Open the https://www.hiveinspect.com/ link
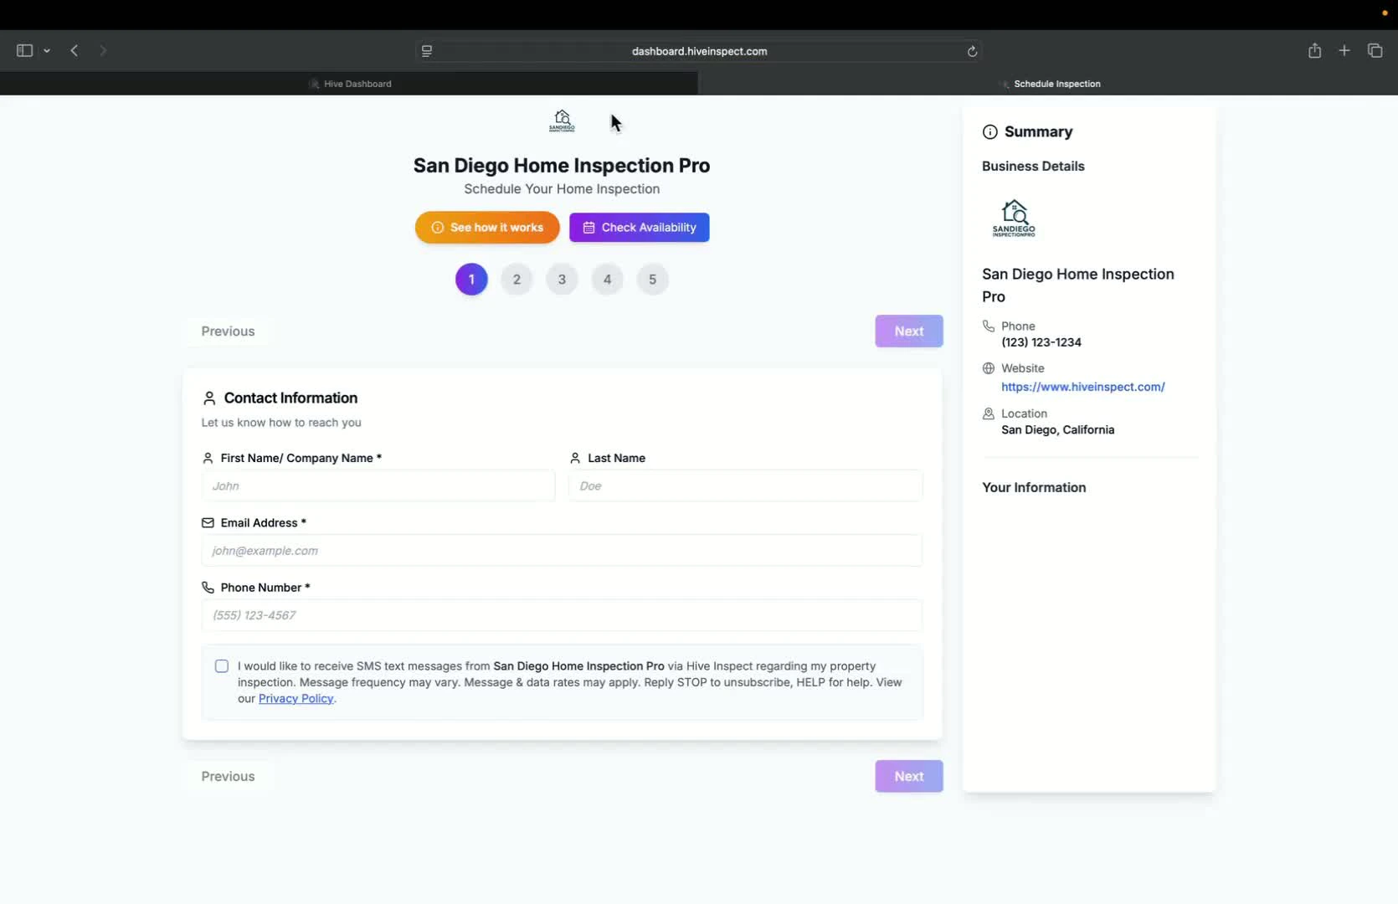This screenshot has height=904, width=1398. click(1083, 387)
